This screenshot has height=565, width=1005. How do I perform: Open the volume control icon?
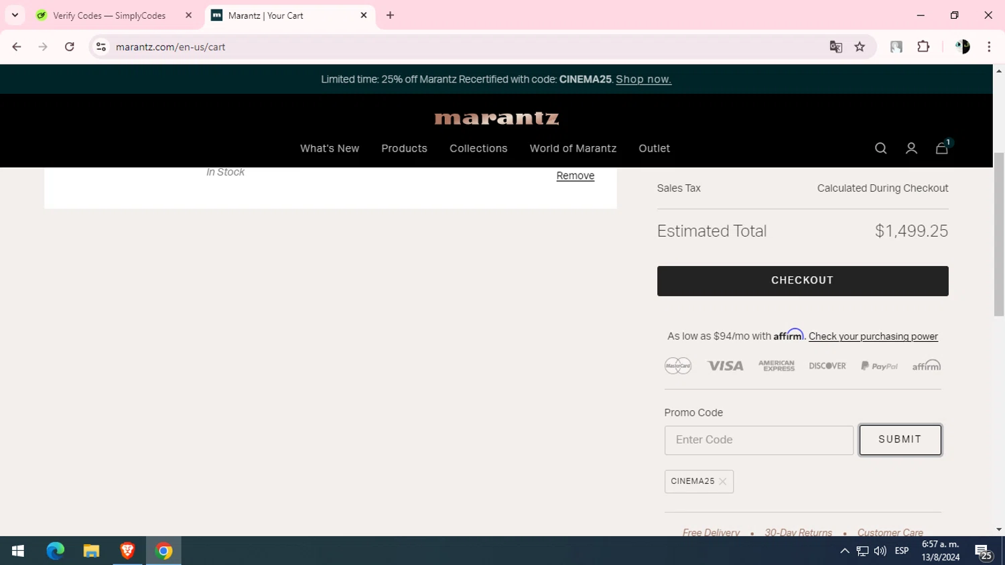coord(880,551)
